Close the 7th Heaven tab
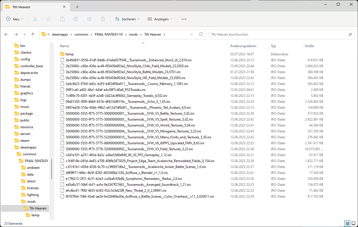The height and width of the screenshot is (227, 358). click(64, 7)
